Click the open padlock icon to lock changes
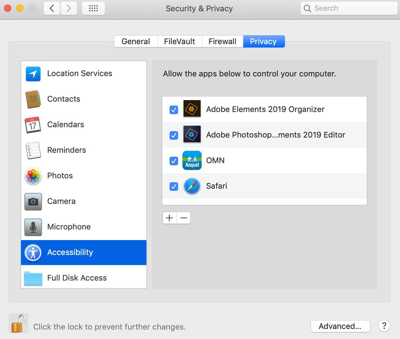The width and height of the screenshot is (400, 339). [x=18, y=323]
